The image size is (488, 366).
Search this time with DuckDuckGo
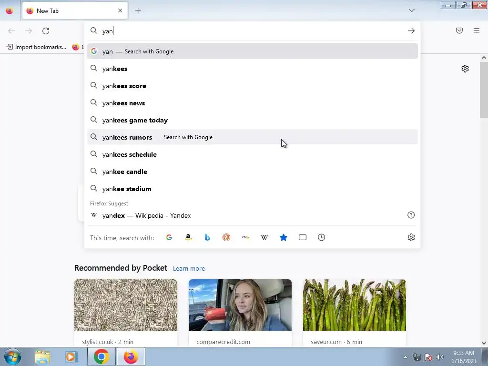click(x=226, y=237)
